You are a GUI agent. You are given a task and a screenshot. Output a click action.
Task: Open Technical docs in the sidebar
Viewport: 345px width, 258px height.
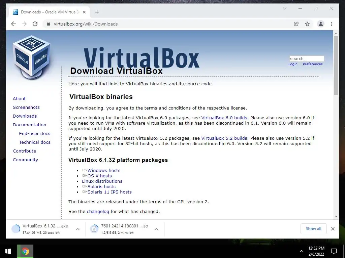(x=35, y=142)
